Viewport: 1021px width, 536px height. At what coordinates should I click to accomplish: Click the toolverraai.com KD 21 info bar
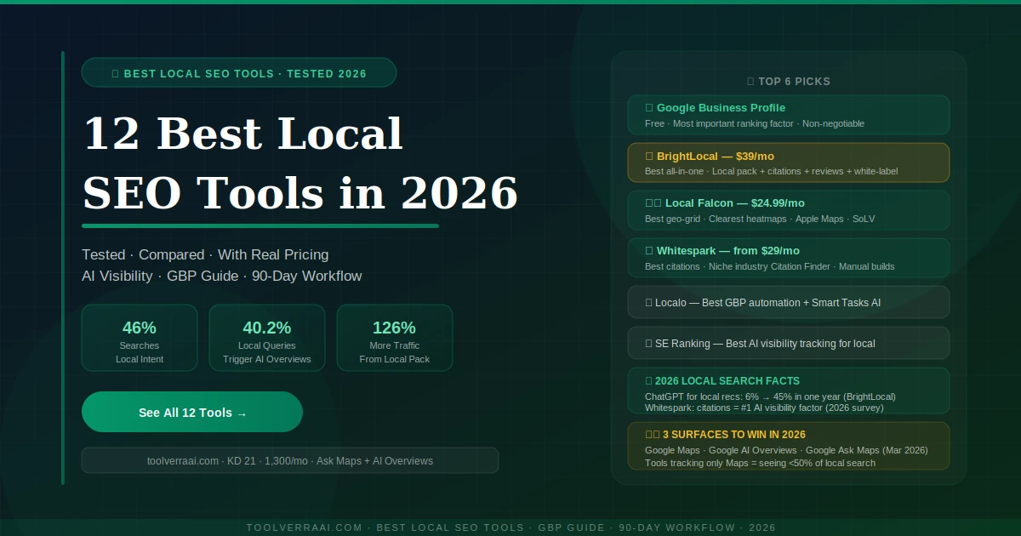(x=290, y=460)
